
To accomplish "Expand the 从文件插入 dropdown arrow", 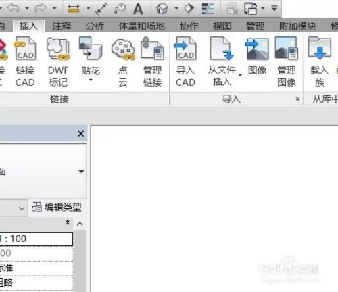I will click(240, 75).
